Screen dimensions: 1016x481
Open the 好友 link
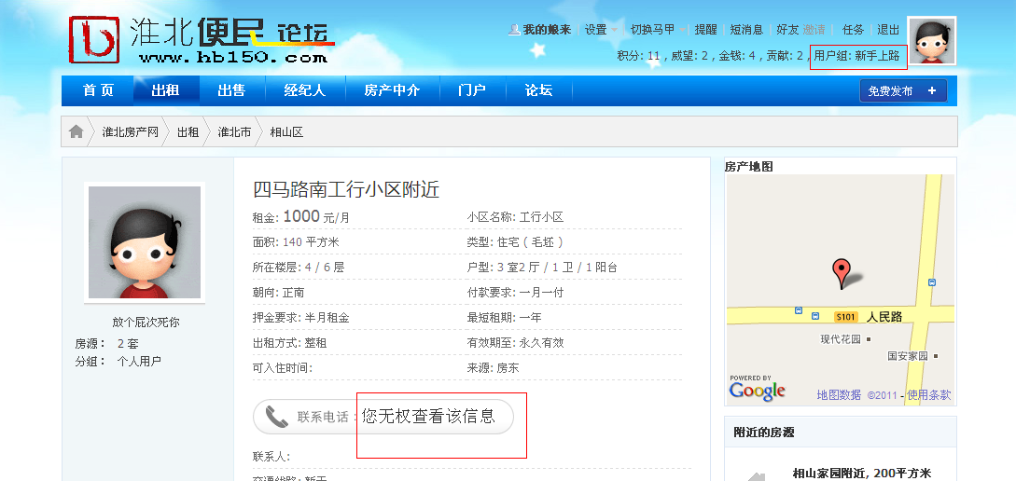(x=787, y=30)
